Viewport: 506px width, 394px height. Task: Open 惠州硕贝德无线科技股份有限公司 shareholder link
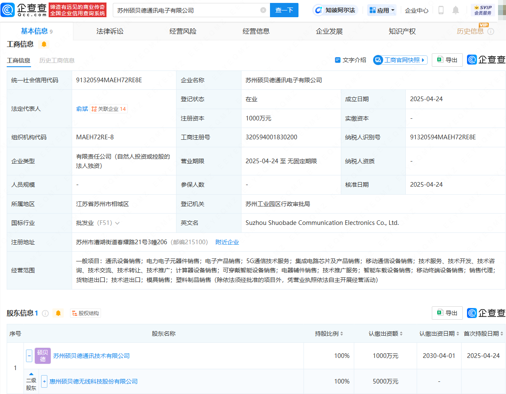click(93, 381)
